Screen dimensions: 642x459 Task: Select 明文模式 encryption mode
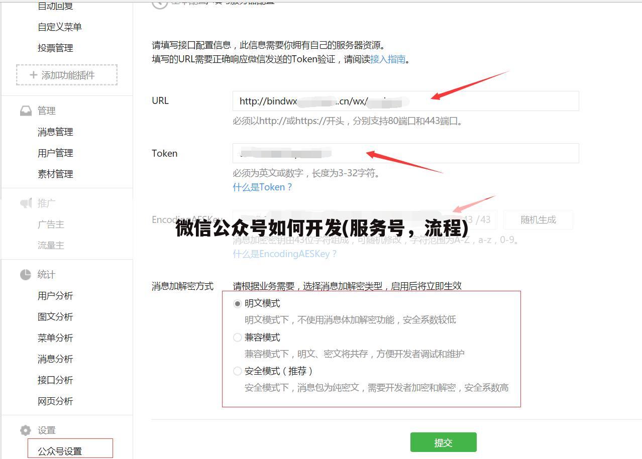coord(237,303)
